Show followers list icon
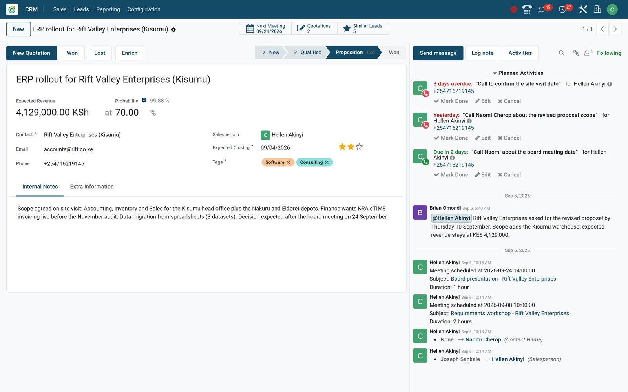 (x=588, y=53)
